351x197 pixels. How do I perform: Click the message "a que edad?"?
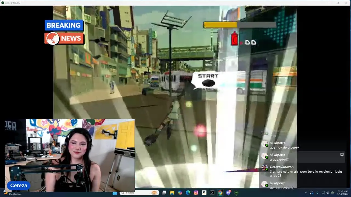coord(279,160)
